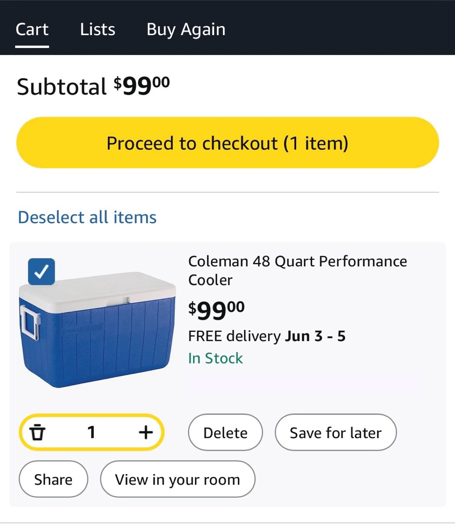The width and height of the screenshot is (455, 532).
Task: Tap the Delete button
Action: (225, 432)
